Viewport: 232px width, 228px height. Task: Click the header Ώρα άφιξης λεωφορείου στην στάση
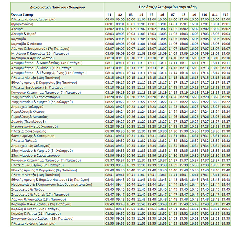click(167, 7)
